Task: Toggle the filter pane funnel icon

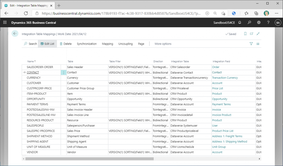Action: coord(251,44)
